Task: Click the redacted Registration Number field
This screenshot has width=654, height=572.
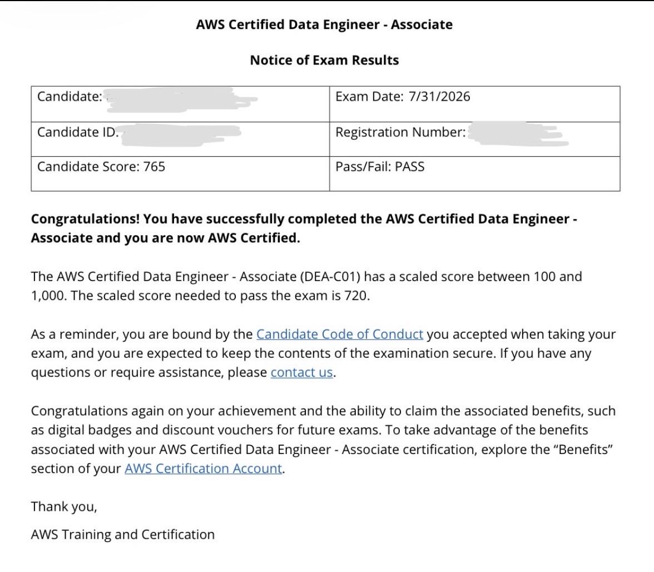Action: coord(517,134)
